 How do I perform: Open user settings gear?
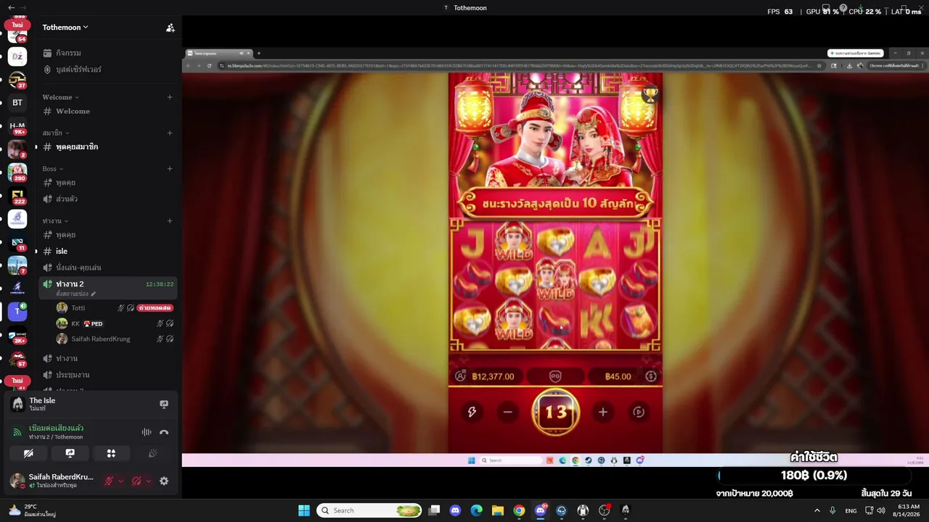[x=164, y=481]
